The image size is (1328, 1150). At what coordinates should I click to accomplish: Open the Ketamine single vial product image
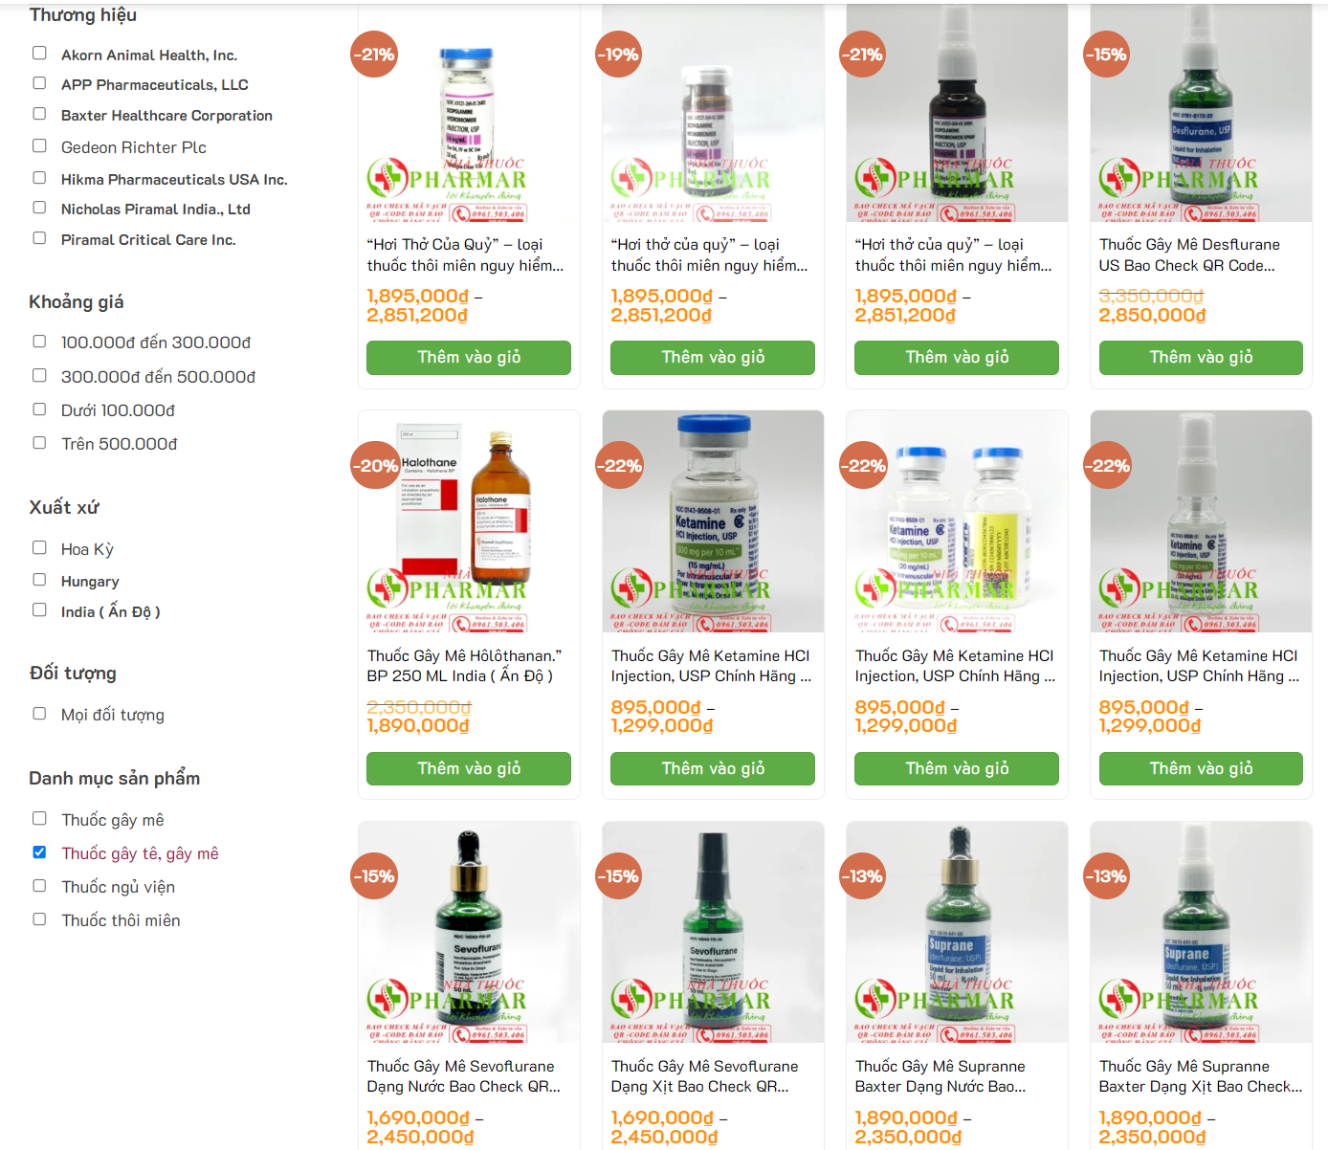point(713,521)
